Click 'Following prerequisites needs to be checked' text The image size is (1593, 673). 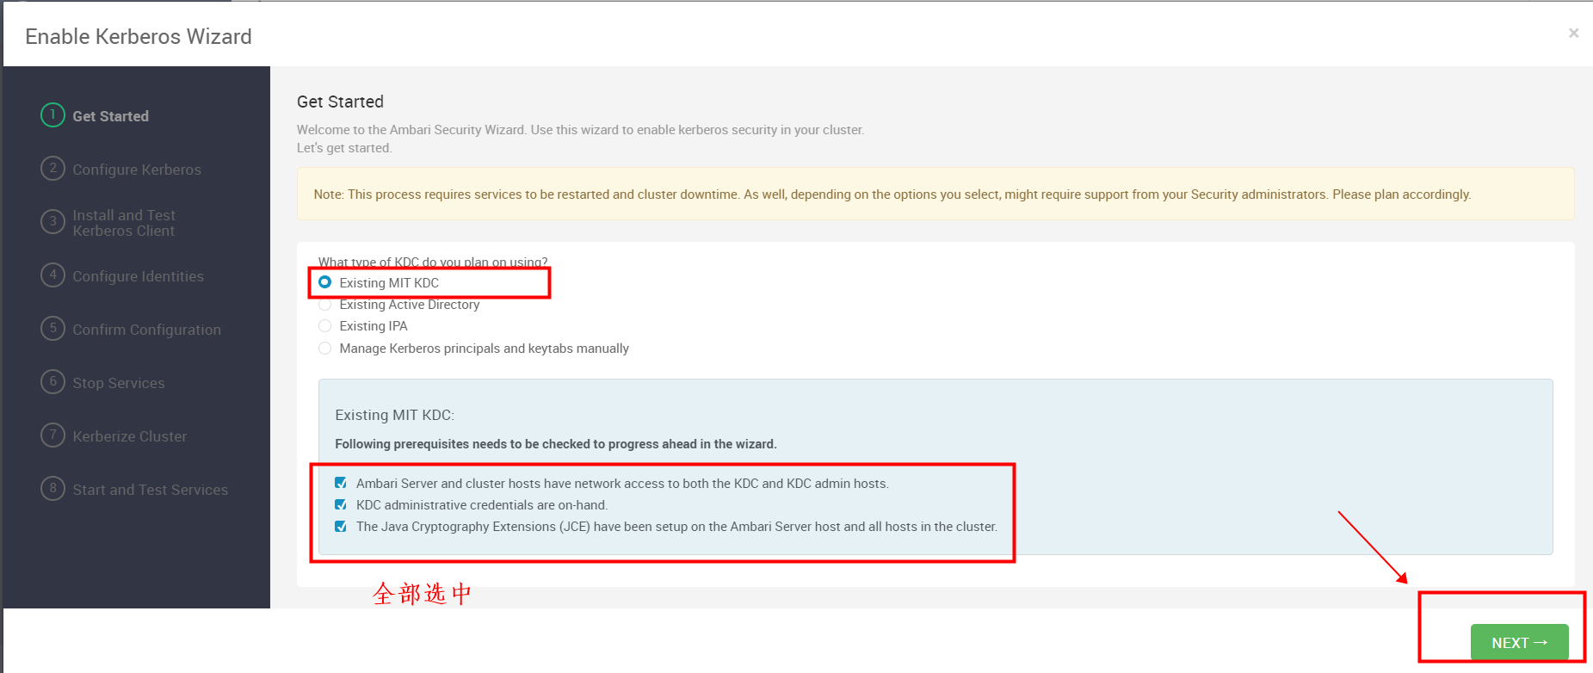555,444
